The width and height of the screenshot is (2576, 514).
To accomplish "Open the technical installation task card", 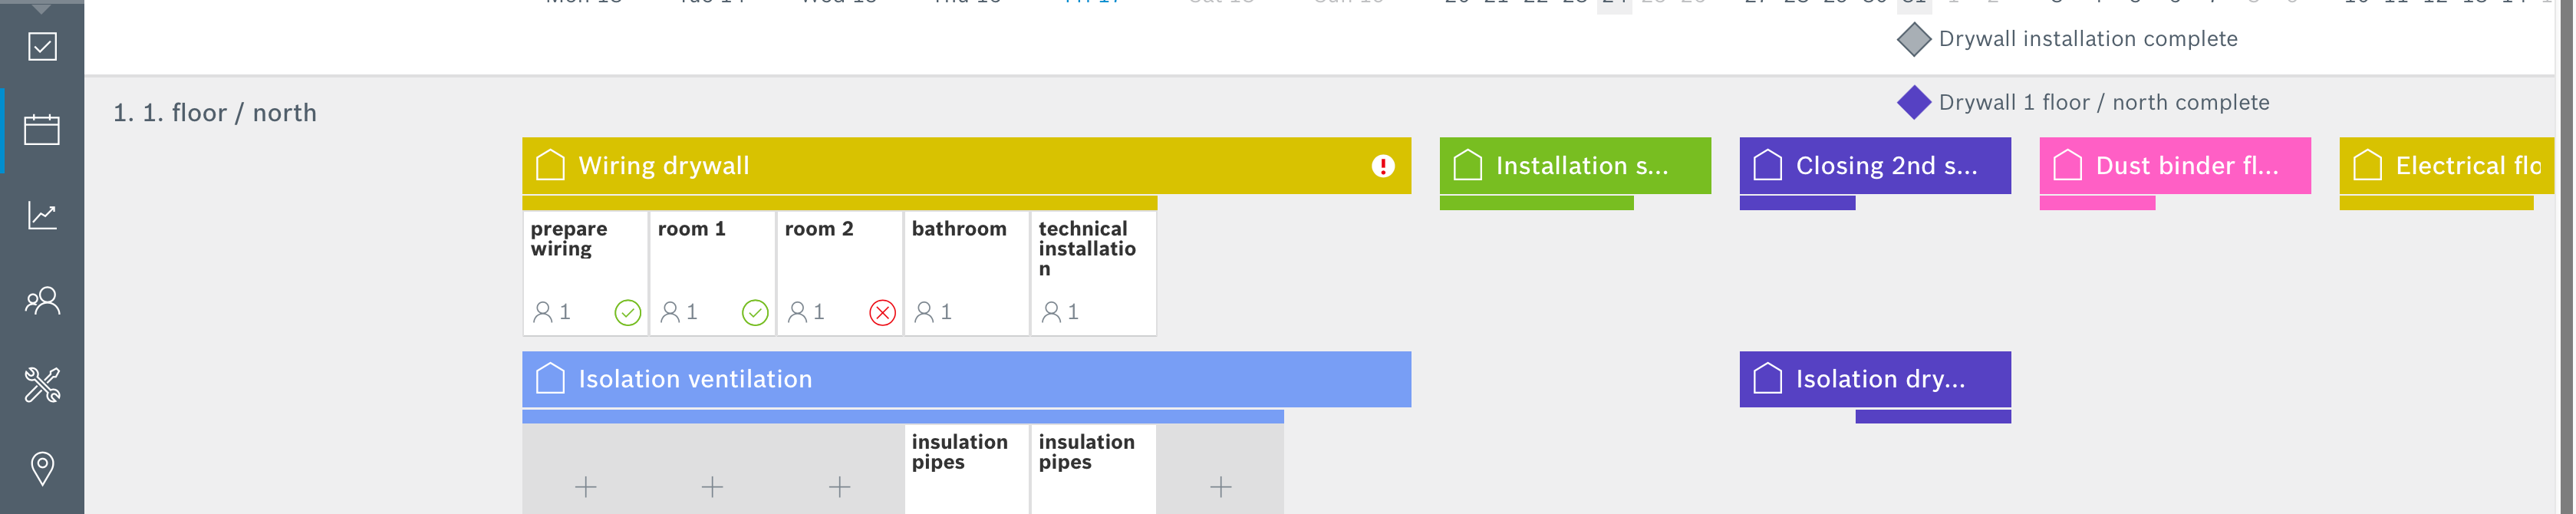I will 1093,272.
